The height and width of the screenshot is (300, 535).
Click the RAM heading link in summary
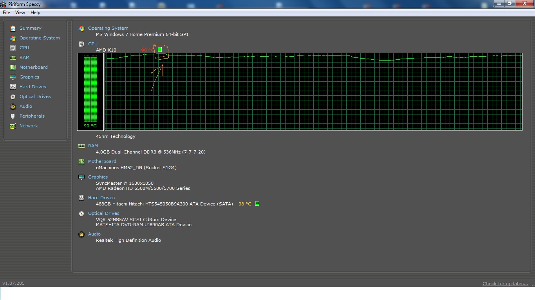93,146
